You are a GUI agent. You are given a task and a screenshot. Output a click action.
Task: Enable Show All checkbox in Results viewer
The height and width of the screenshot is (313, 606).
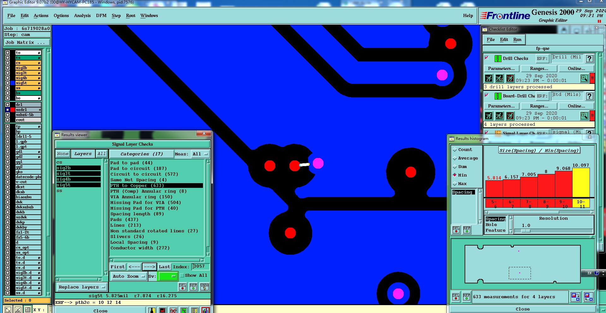click(182, 275)
